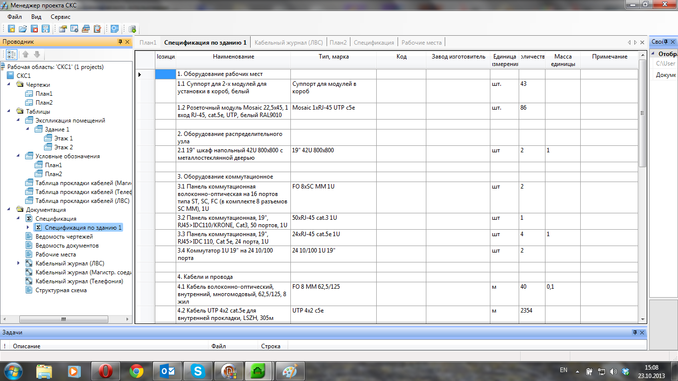Click the blue drawing plan toolbar icon

tap(115, 29)
